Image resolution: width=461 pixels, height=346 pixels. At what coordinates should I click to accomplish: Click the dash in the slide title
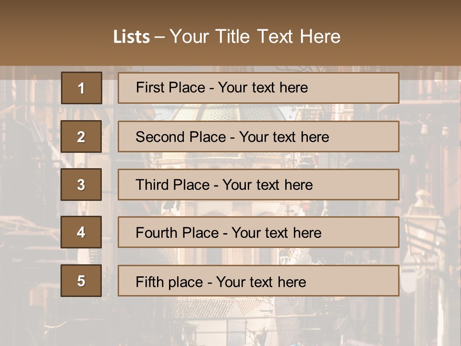tap(159, 37)
